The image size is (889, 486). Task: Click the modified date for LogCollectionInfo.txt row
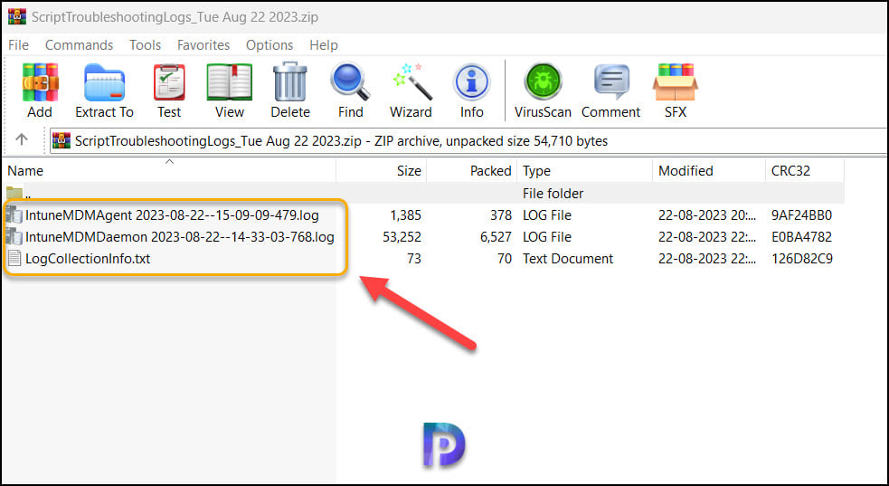(x=707, y=259)
